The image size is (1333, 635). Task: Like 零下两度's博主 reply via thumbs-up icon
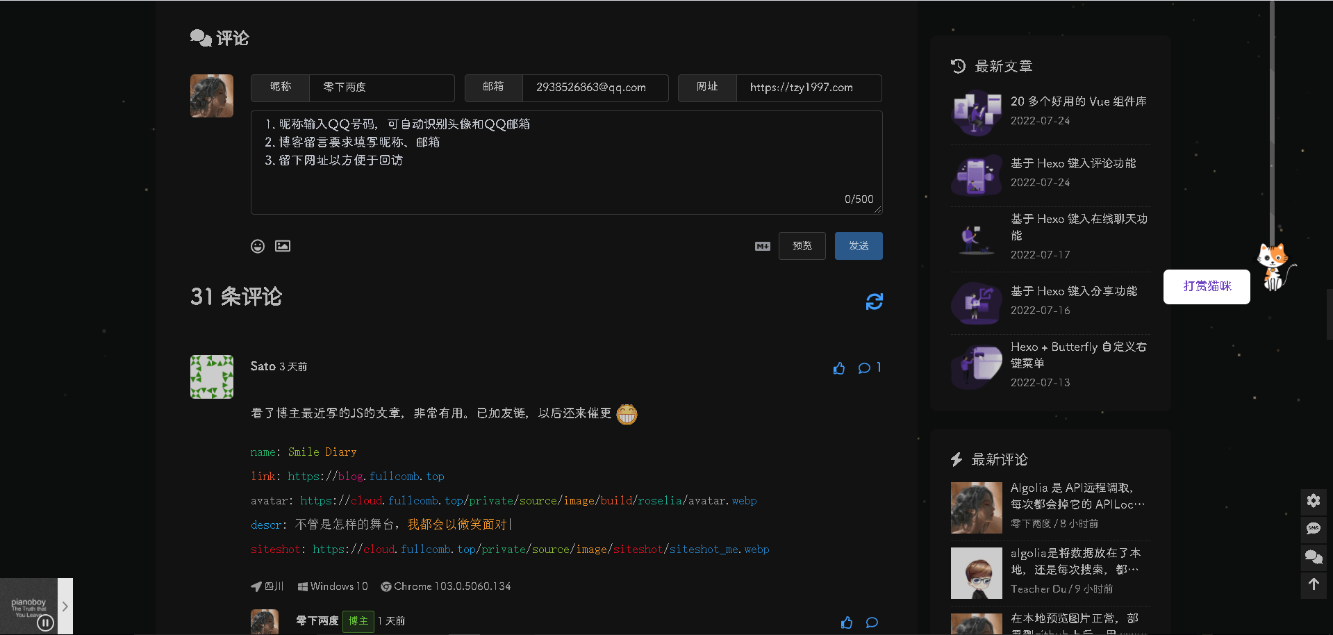click(x=847, y=622)
